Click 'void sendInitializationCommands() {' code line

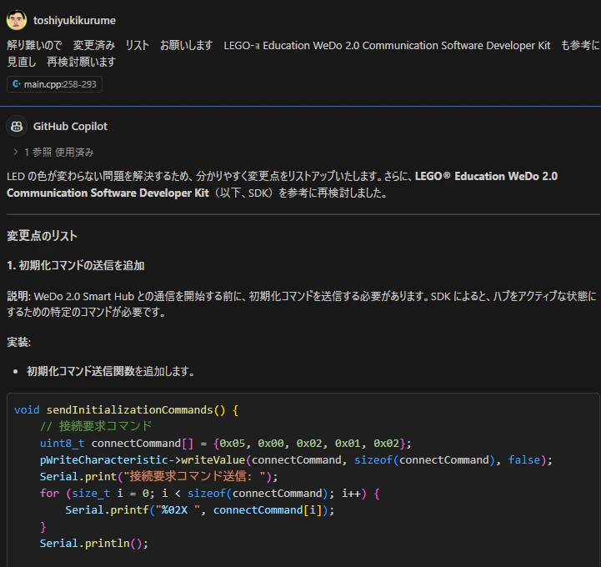(x=126, y=409)
